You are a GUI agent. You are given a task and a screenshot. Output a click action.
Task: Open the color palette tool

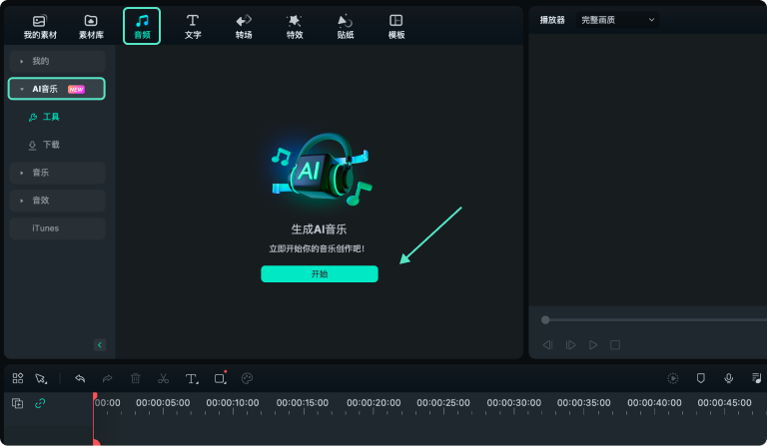point(247,378)
